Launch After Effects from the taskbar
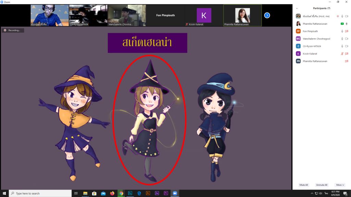 [x=157, y=193]
